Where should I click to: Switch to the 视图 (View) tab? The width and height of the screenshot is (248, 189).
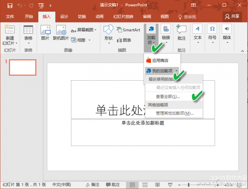tap(164, 17)
